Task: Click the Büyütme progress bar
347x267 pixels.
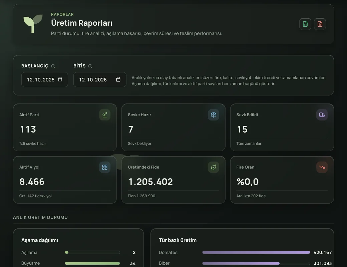Action: (92, 263)
